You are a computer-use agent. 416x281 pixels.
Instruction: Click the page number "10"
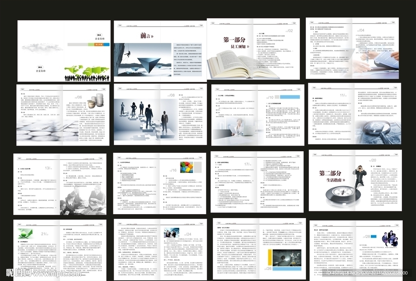pos(271,97)
